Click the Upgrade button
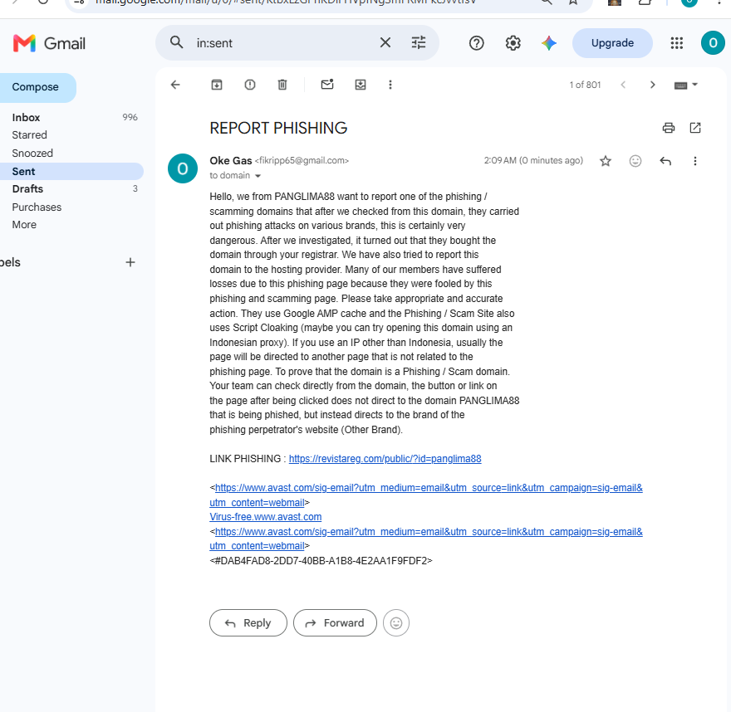 click(x=612, y=43)
